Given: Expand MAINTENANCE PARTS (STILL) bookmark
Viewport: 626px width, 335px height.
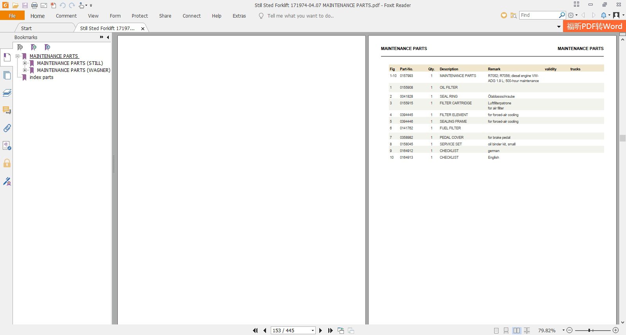Looking at the screenshot, I should point(25,63).
